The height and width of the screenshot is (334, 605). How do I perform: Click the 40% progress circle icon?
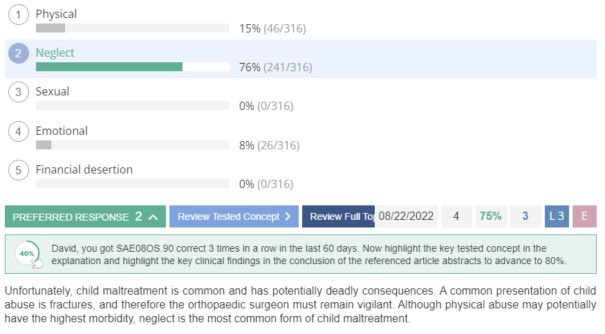(x=28, y=253)
